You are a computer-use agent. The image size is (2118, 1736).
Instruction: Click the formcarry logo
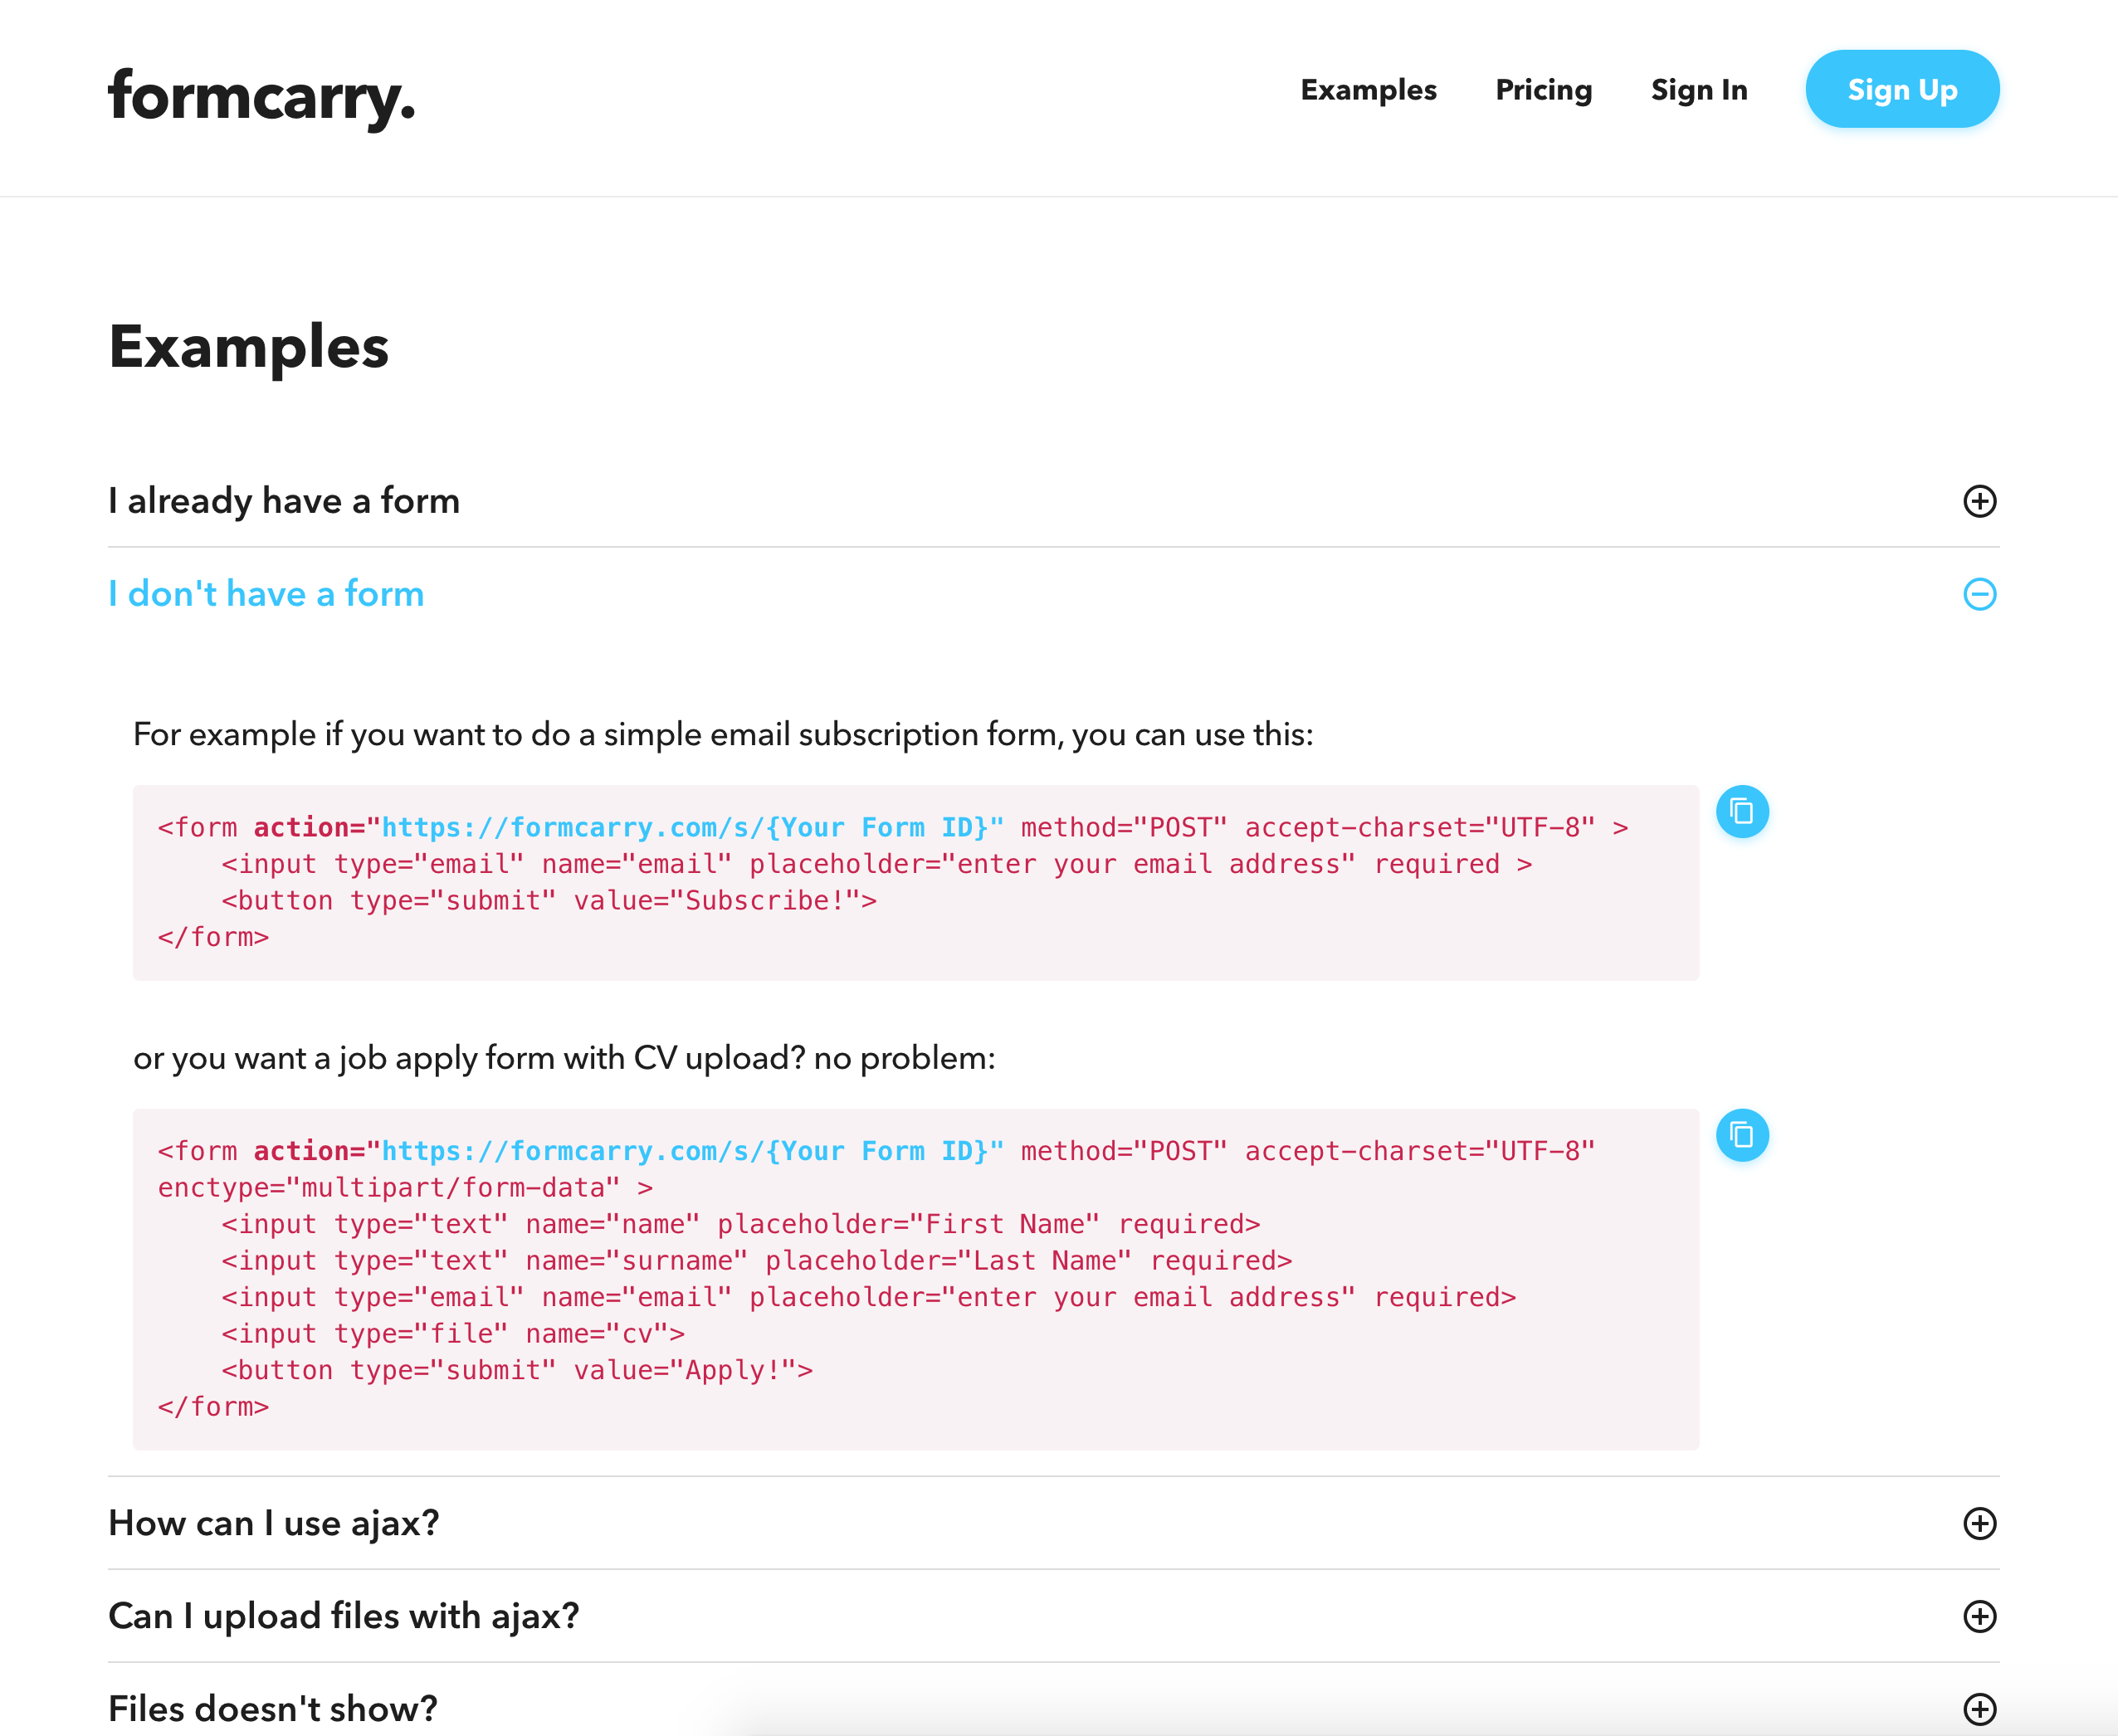click(261, 98)
